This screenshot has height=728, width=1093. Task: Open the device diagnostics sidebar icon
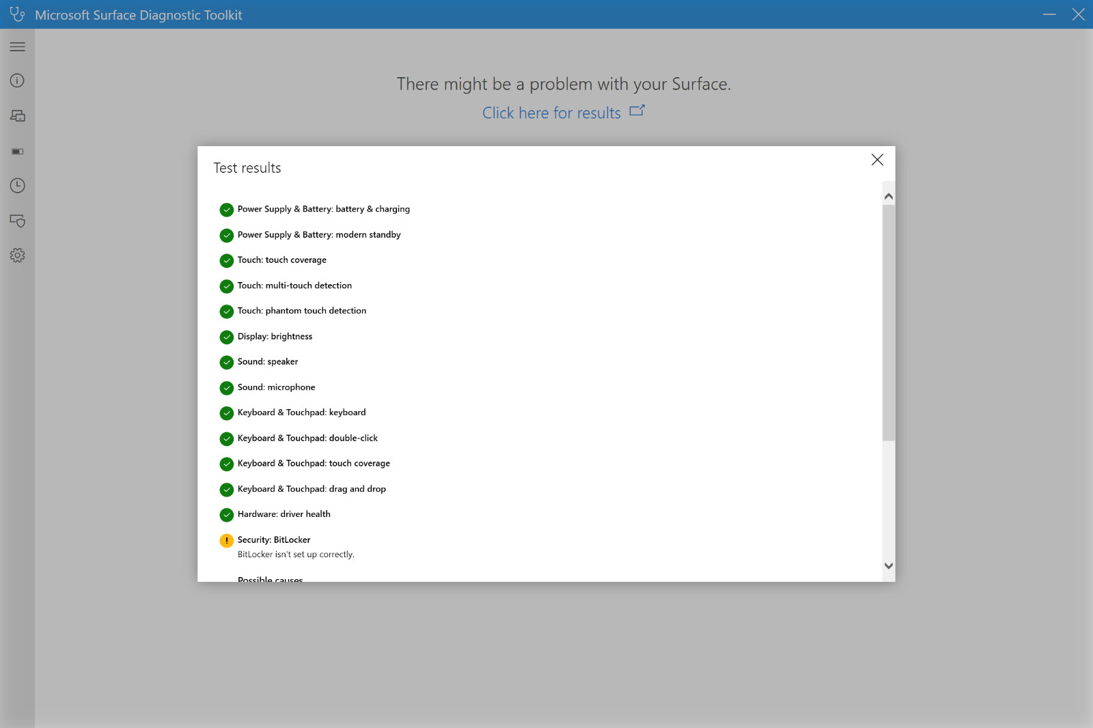[x=18, y=116]
